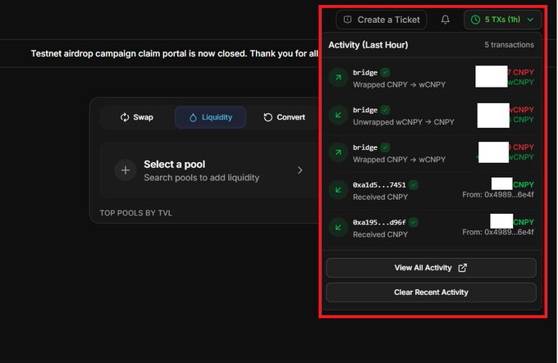Expand Select a pool chevron arrow

[x=300, y=170]
